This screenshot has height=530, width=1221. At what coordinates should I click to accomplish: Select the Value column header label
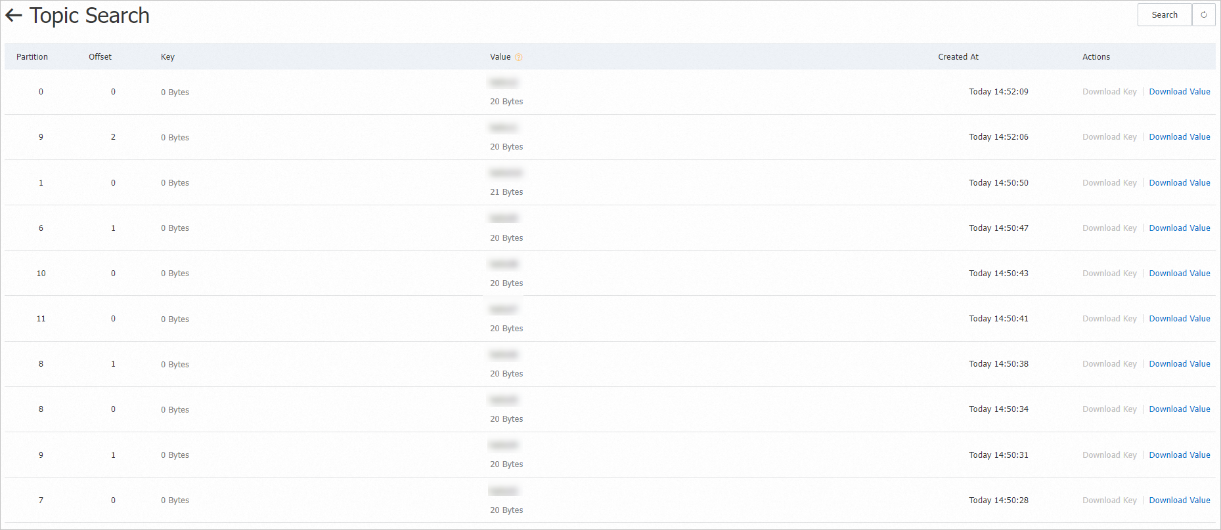point(500,57)
